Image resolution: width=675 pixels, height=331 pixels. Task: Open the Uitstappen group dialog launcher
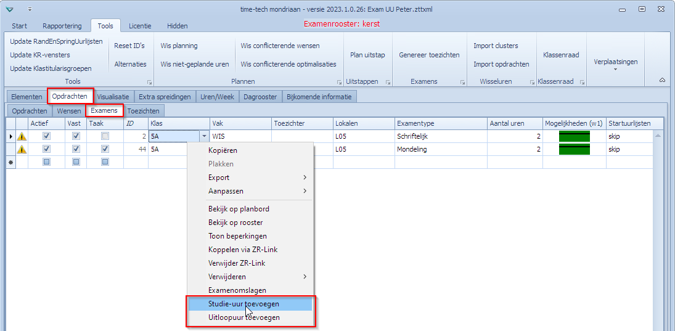(x=388, y=82)
